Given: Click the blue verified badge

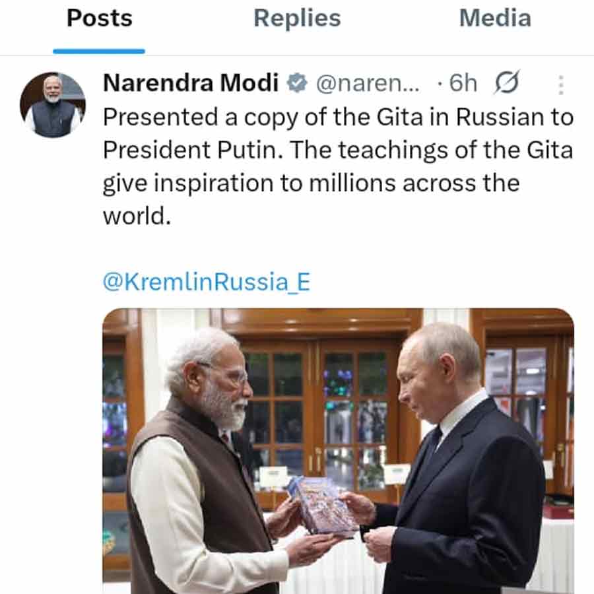Looking at the screenshot, I should point(298,83).
